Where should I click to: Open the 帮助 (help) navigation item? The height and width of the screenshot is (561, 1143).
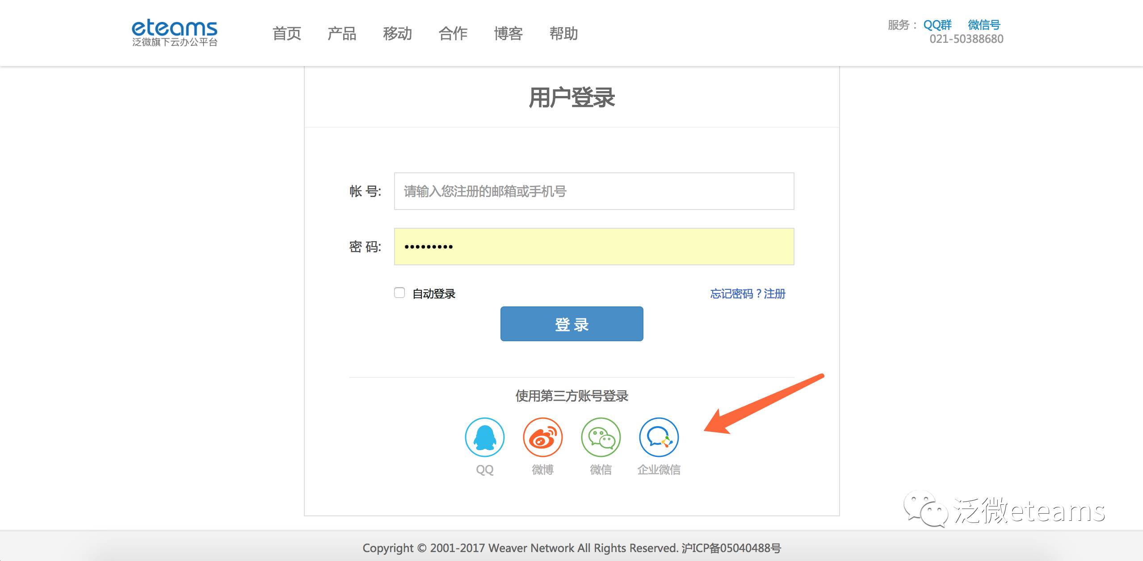(x=563, y=33)
